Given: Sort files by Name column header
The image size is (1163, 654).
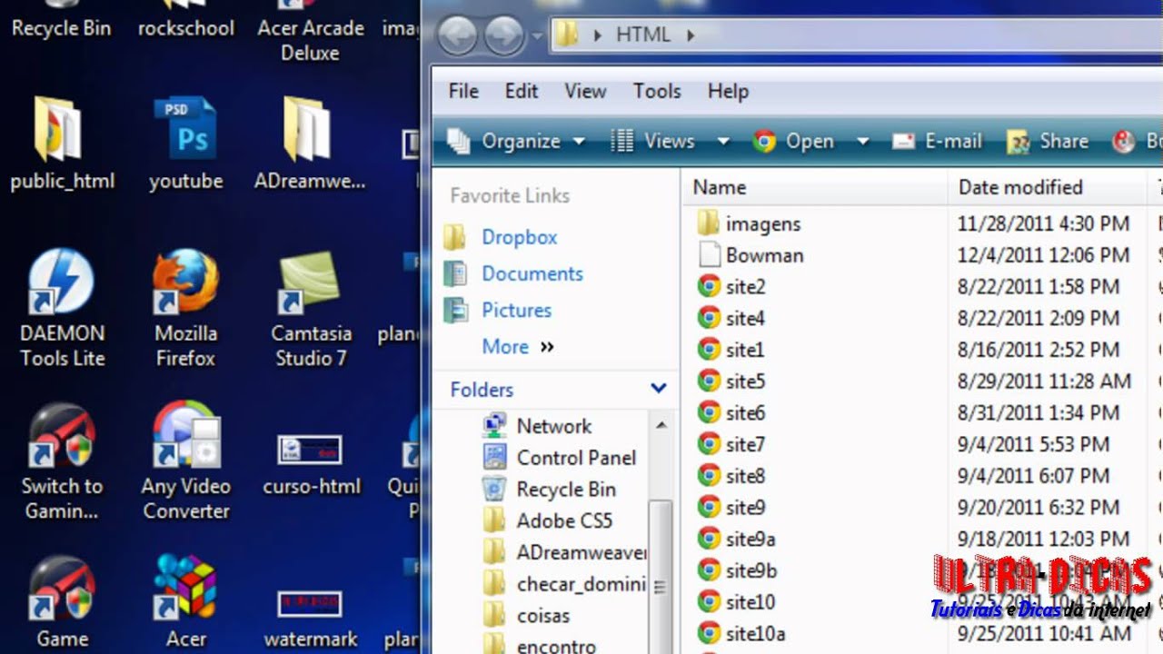Looking at the screenshot, I should click(813, 187).
